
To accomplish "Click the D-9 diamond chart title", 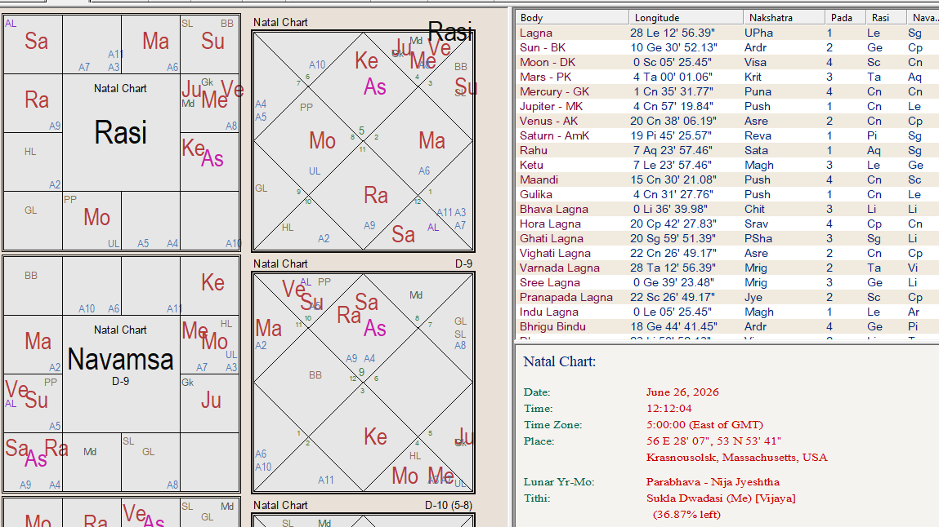I will coord(463,264).
